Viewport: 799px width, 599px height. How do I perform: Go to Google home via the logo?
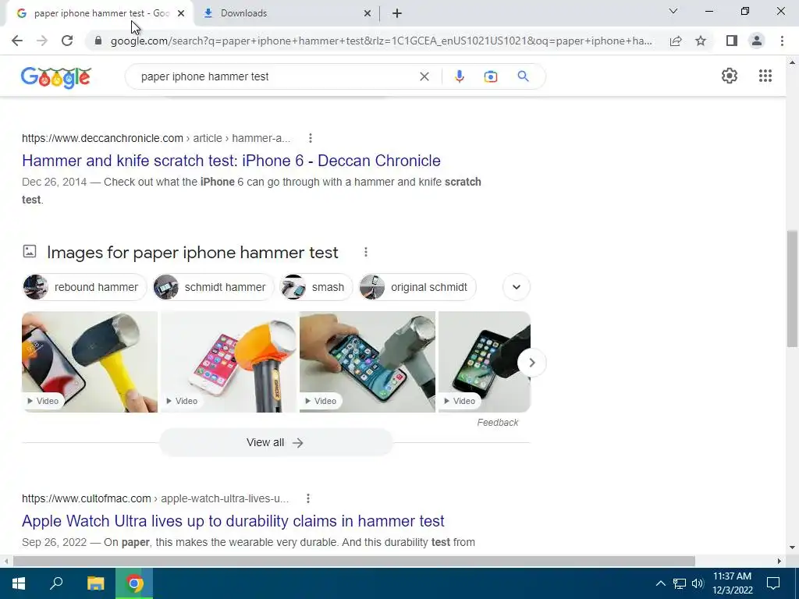click(x=56, y=77)
